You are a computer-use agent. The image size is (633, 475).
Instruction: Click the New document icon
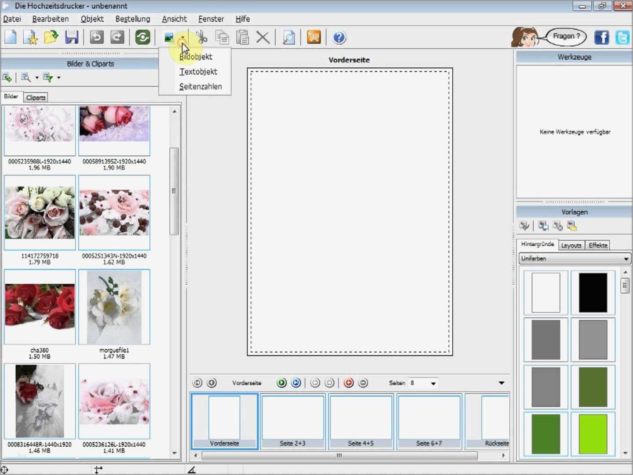(x=11, y=37)
